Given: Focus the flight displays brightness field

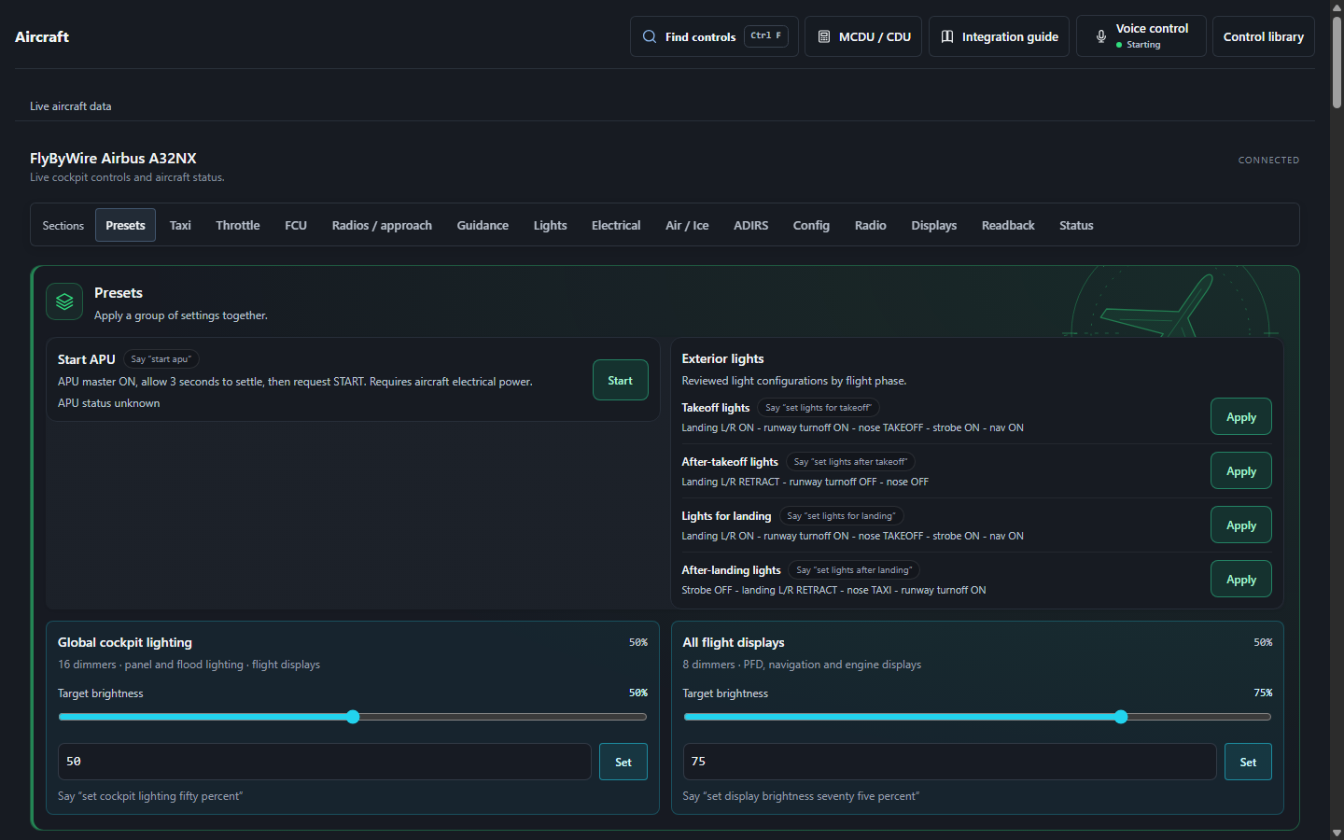Looking at the screenshot, I should 949,762.
